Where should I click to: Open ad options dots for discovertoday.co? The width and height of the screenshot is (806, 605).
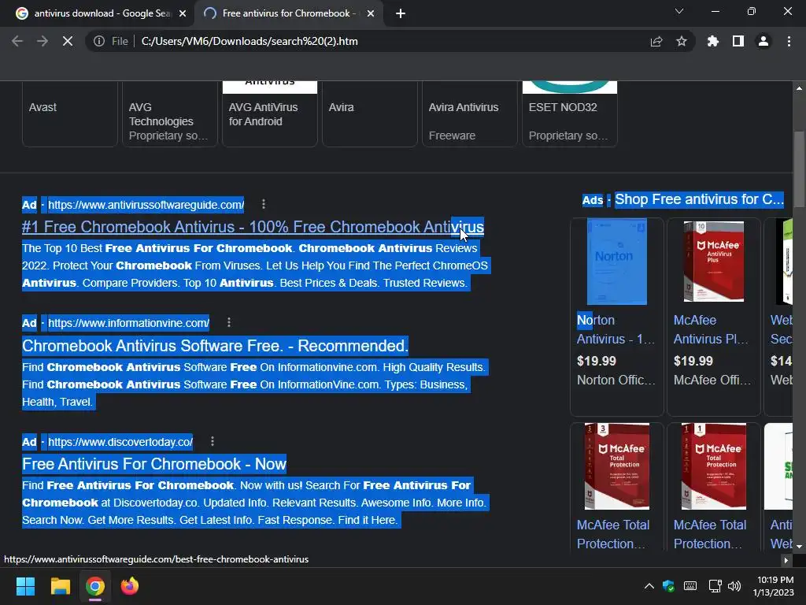click(213, 441)
